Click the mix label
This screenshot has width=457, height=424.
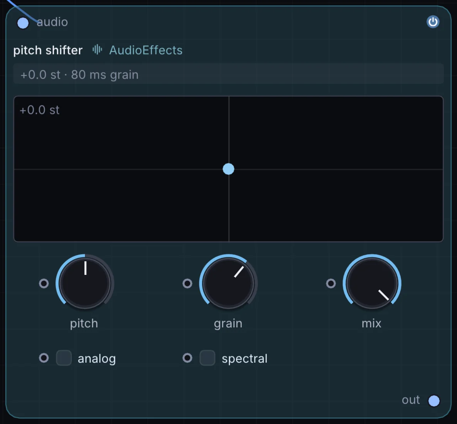coord(371,323)
